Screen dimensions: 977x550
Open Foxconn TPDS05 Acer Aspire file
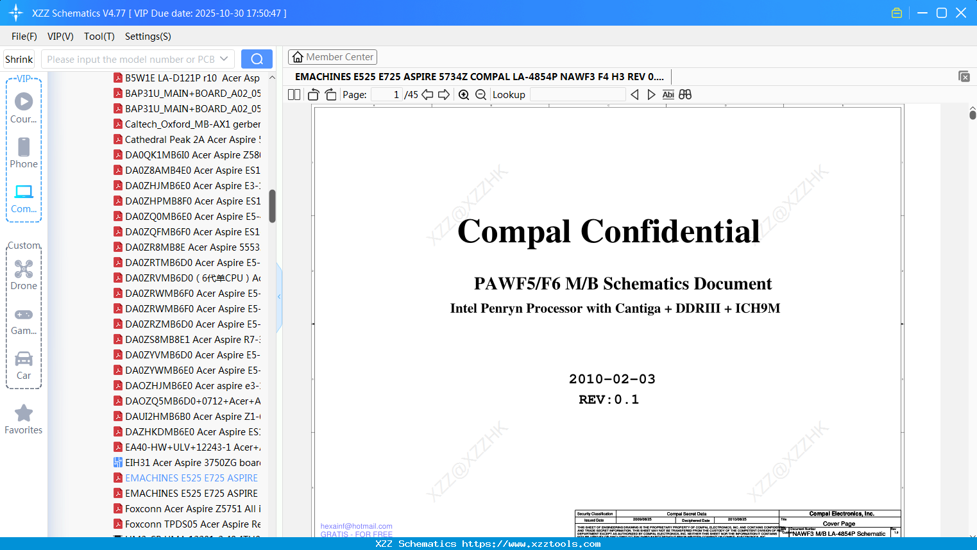(x=187, y=524)
